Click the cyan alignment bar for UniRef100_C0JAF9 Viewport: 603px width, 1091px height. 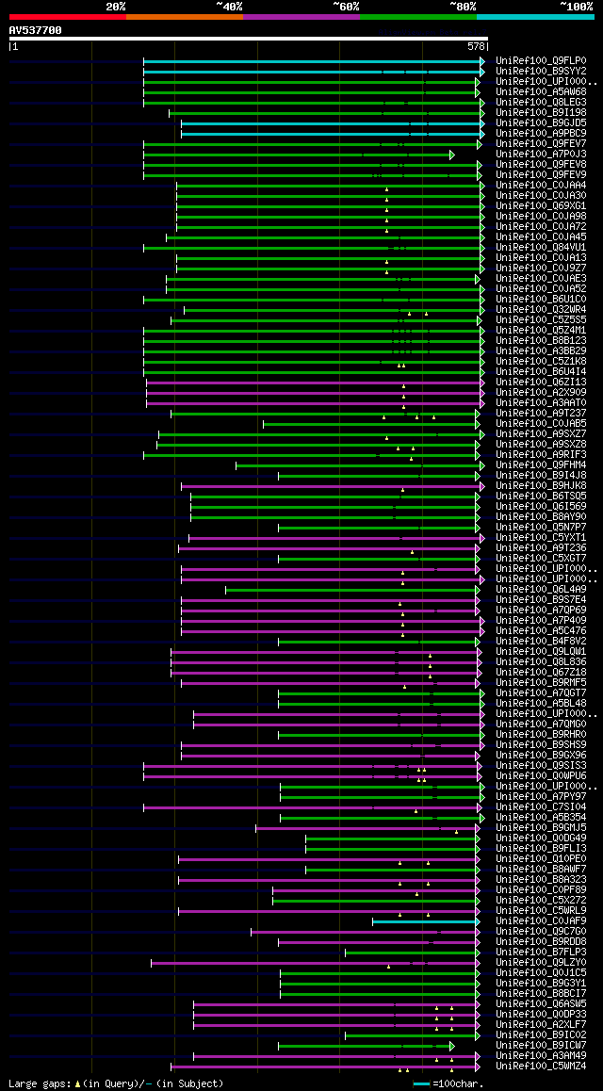(425, 922)
